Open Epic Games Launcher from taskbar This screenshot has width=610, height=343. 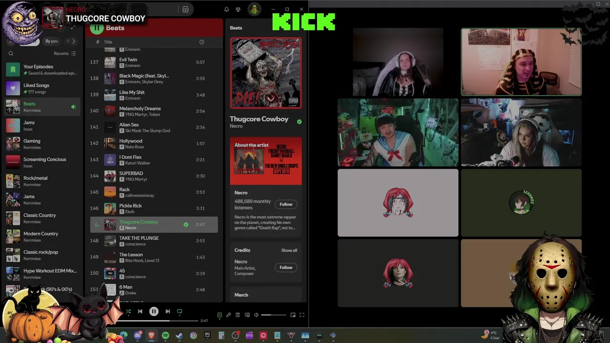pyautogui.click(x=207, y=335)
